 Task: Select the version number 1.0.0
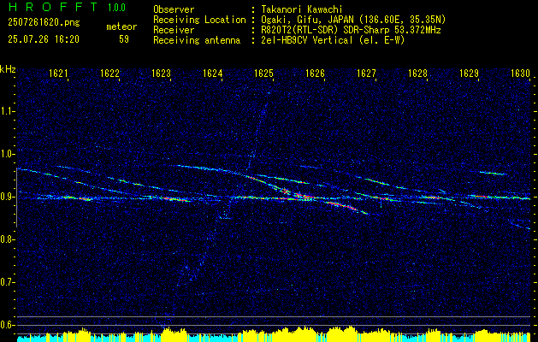pos(116,7)
